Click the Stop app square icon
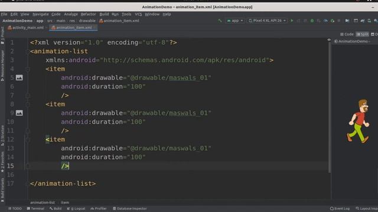 [339, 21]
